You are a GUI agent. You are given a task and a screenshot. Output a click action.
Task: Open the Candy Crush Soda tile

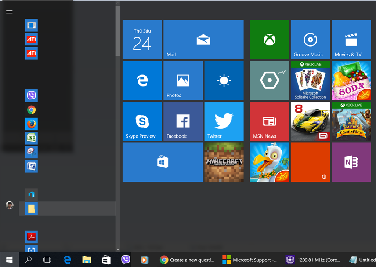click(351, 80)
